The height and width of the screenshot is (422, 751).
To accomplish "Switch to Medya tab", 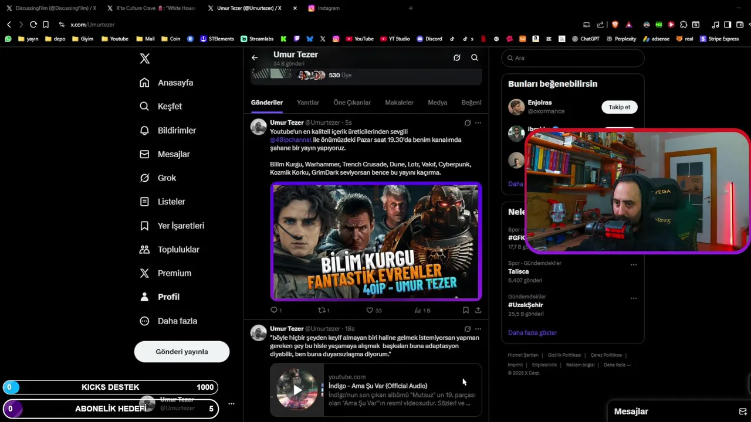I will [x=437, y=103].
